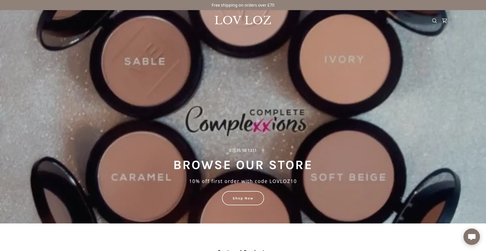486x251 pixels.
Task: Click the pink xx in Complexxions
Action: pos(262,126)
